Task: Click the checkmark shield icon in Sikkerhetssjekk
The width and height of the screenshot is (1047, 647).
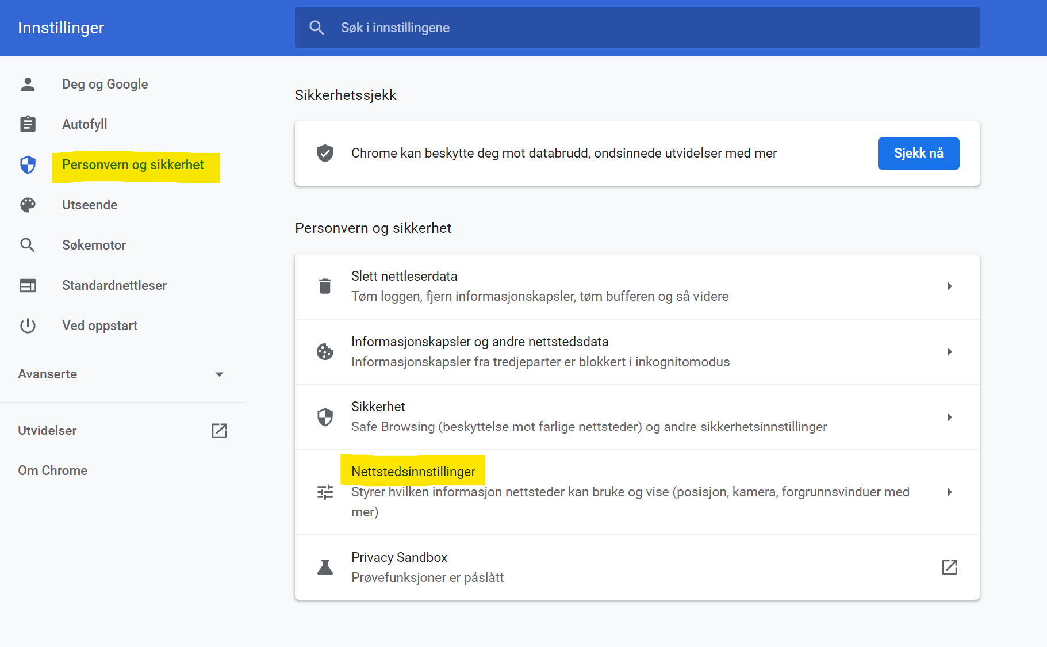Action: [x=325, y=153]
